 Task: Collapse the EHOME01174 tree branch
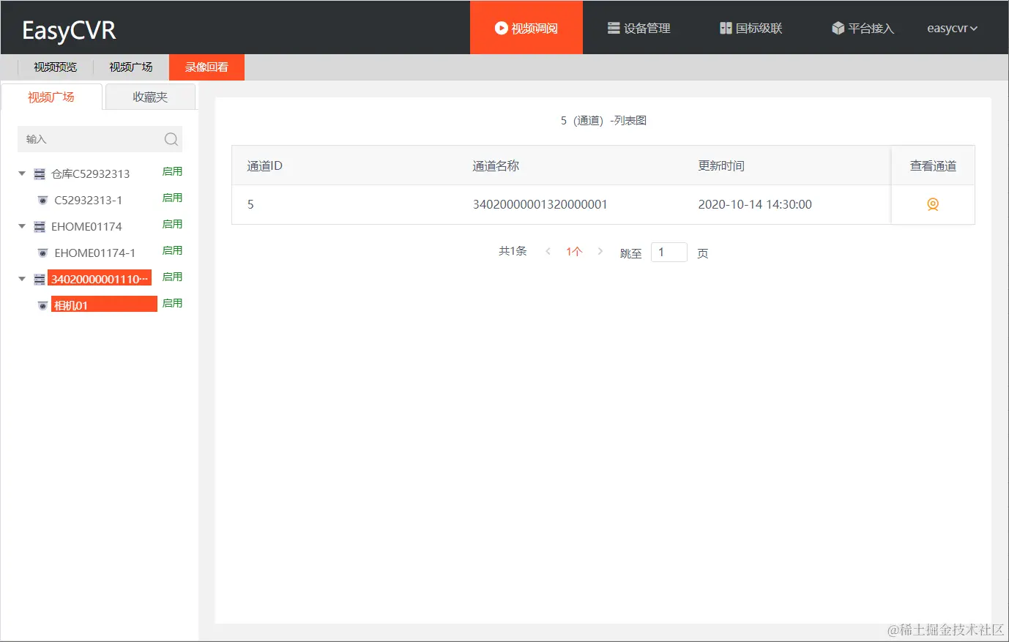tap(21, 226)
